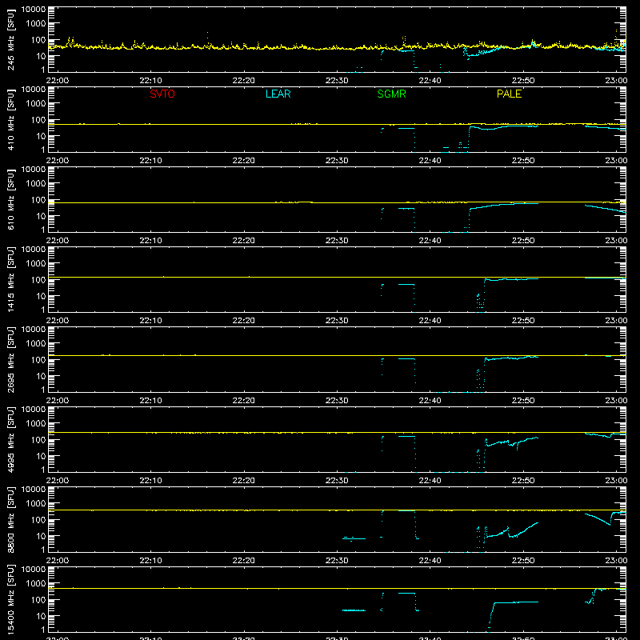Viewport: 640px width, 640px height.
Task: Click 22:40 time label under 410 MHz panel
Action: (x=430, y=161)
